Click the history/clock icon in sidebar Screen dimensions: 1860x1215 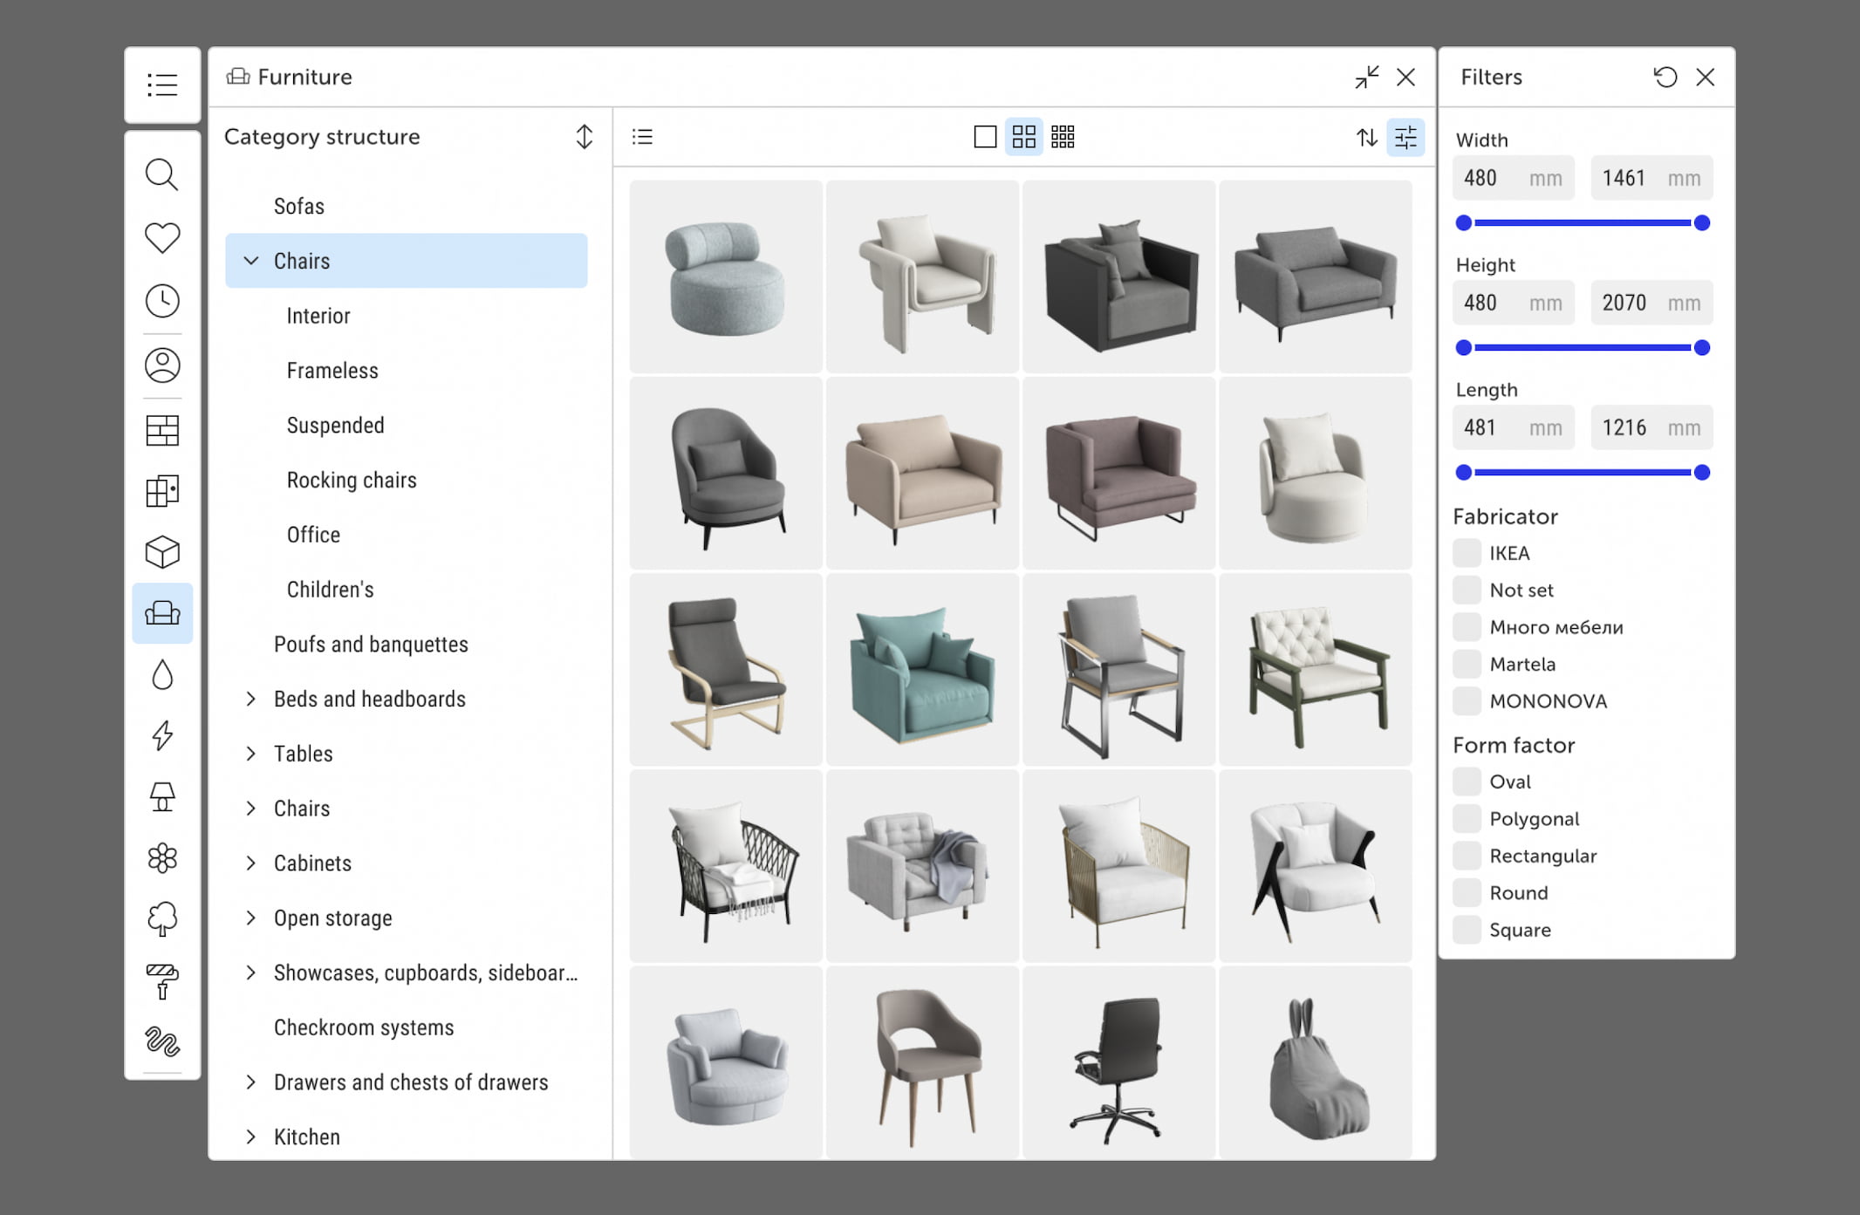[161, 301]
